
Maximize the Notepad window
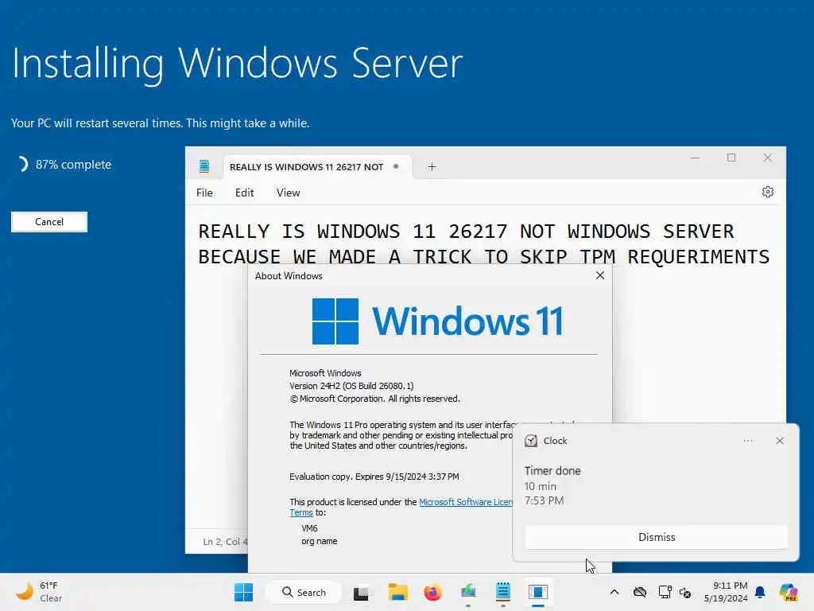[731, 158]
